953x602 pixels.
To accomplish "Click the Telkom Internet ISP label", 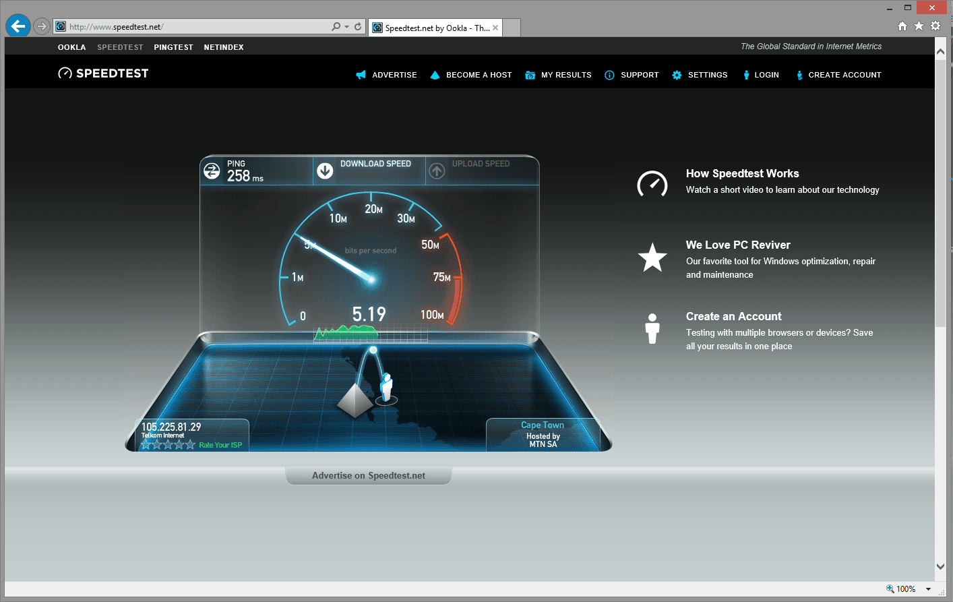I will (162, 435).
